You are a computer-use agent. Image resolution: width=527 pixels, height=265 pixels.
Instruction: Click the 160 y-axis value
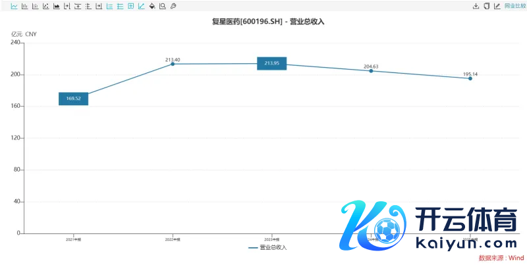[16, 107]
